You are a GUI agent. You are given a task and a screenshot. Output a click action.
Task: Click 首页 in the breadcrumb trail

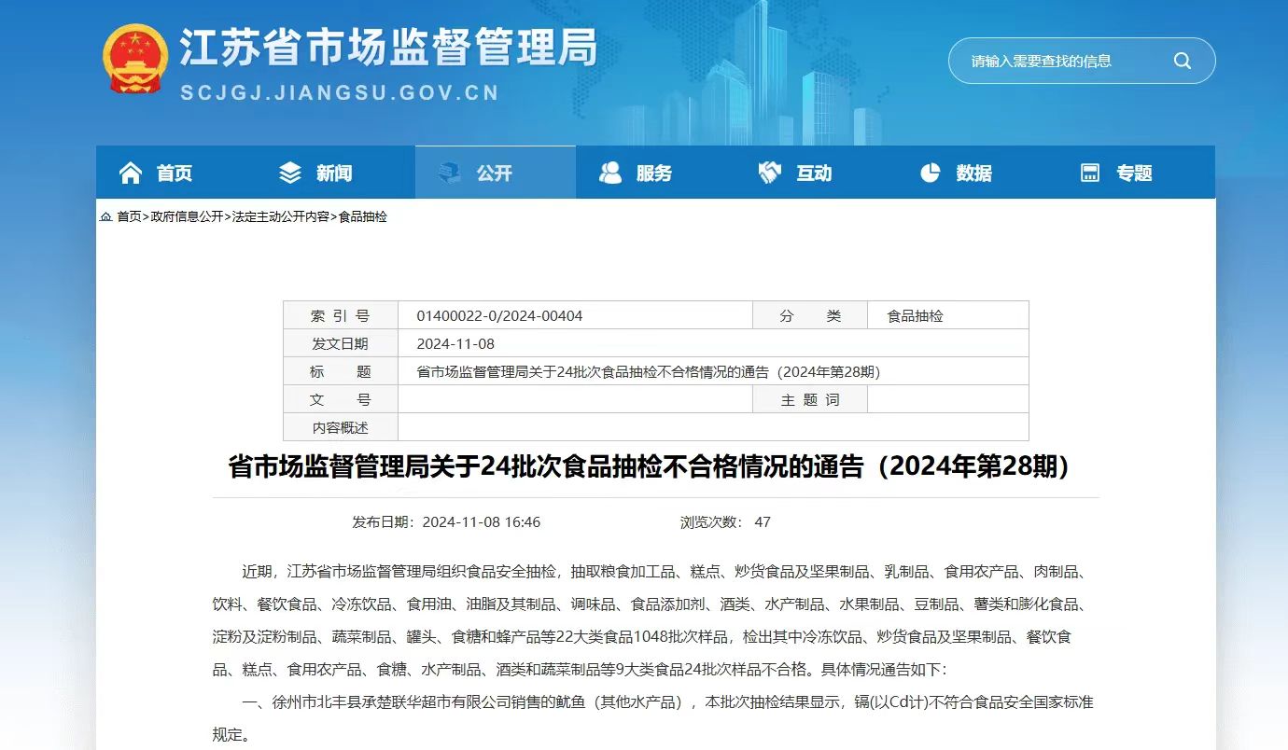(x=129, y=216)
